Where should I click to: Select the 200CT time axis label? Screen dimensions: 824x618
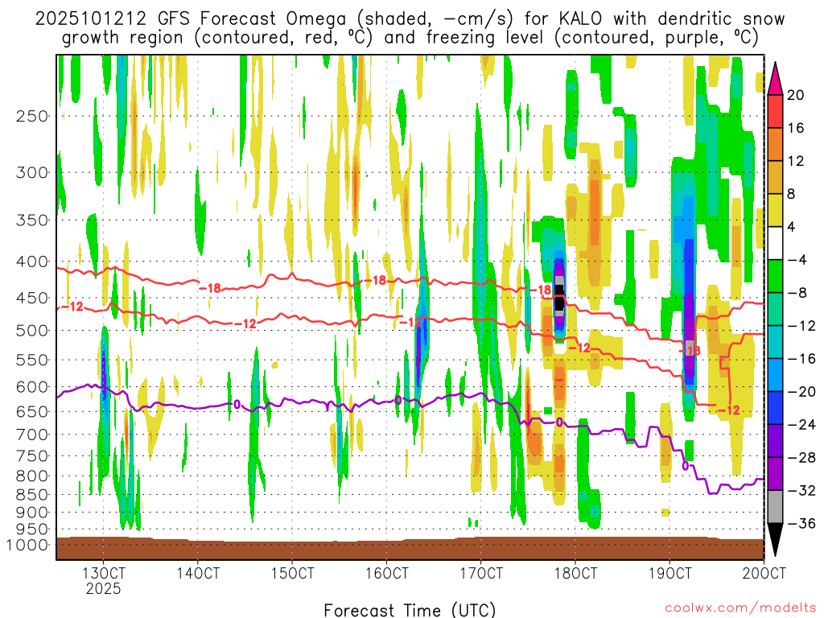pyautogui.click(x=764, y=572)
